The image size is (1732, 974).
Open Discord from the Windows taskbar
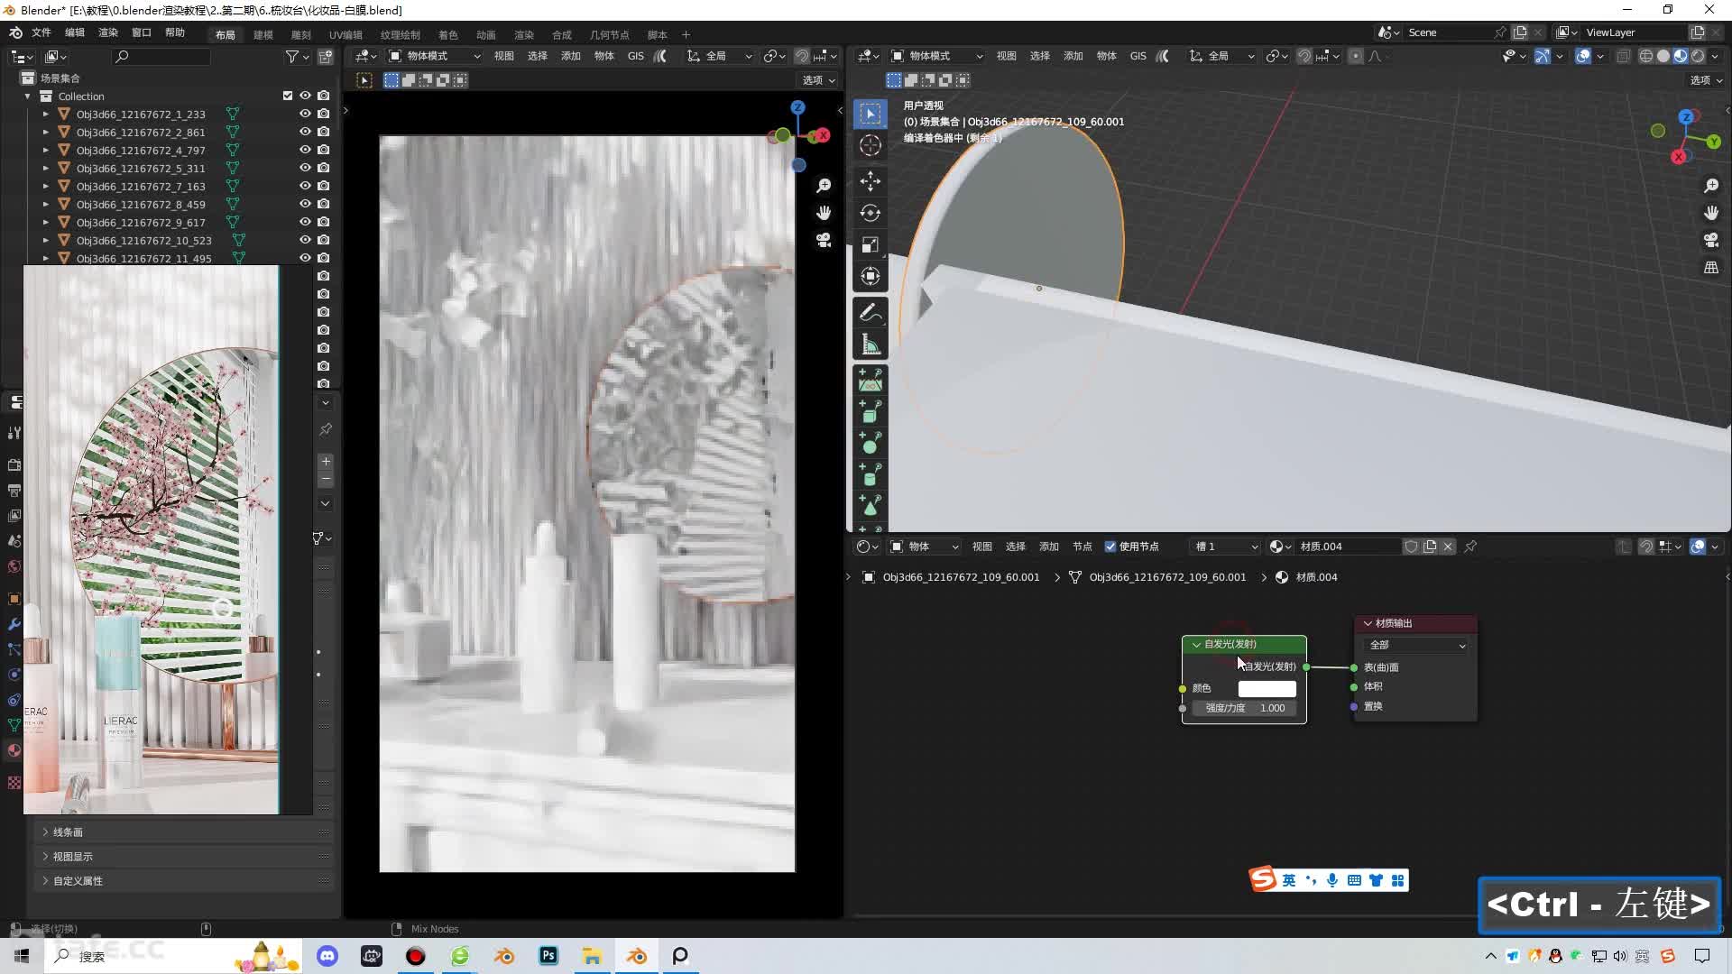tap(327, 956)
